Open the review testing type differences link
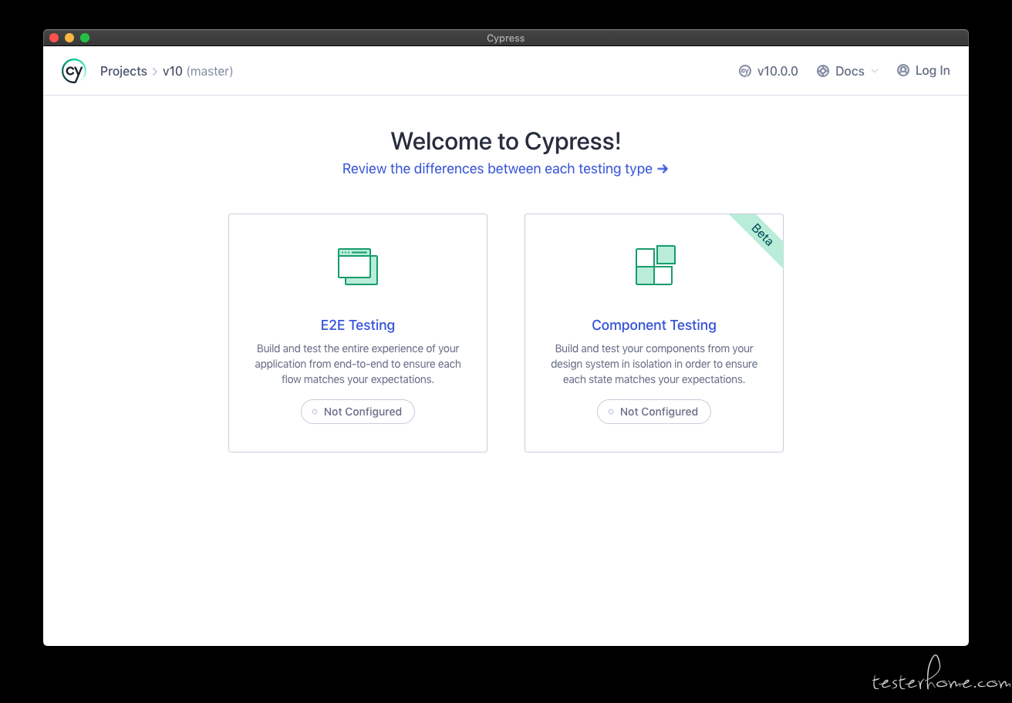Image resolution: width=1012 pixels, height=703 pixels. [505, 169]
